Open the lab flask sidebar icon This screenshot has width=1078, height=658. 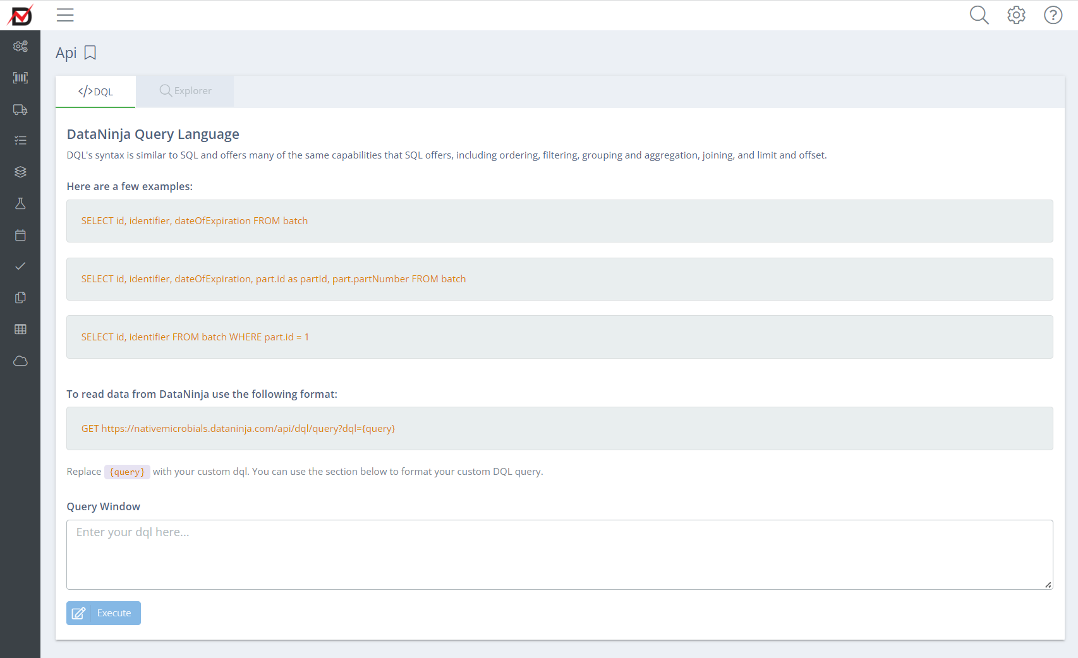20,203
